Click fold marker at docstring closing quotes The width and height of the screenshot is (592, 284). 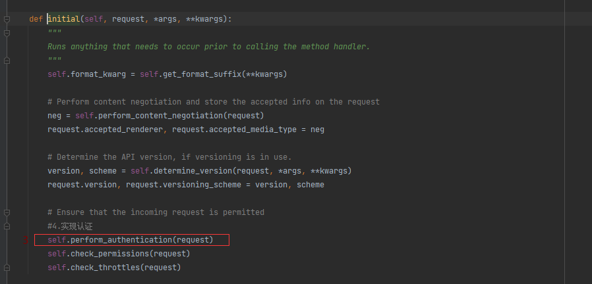point(7,60)
